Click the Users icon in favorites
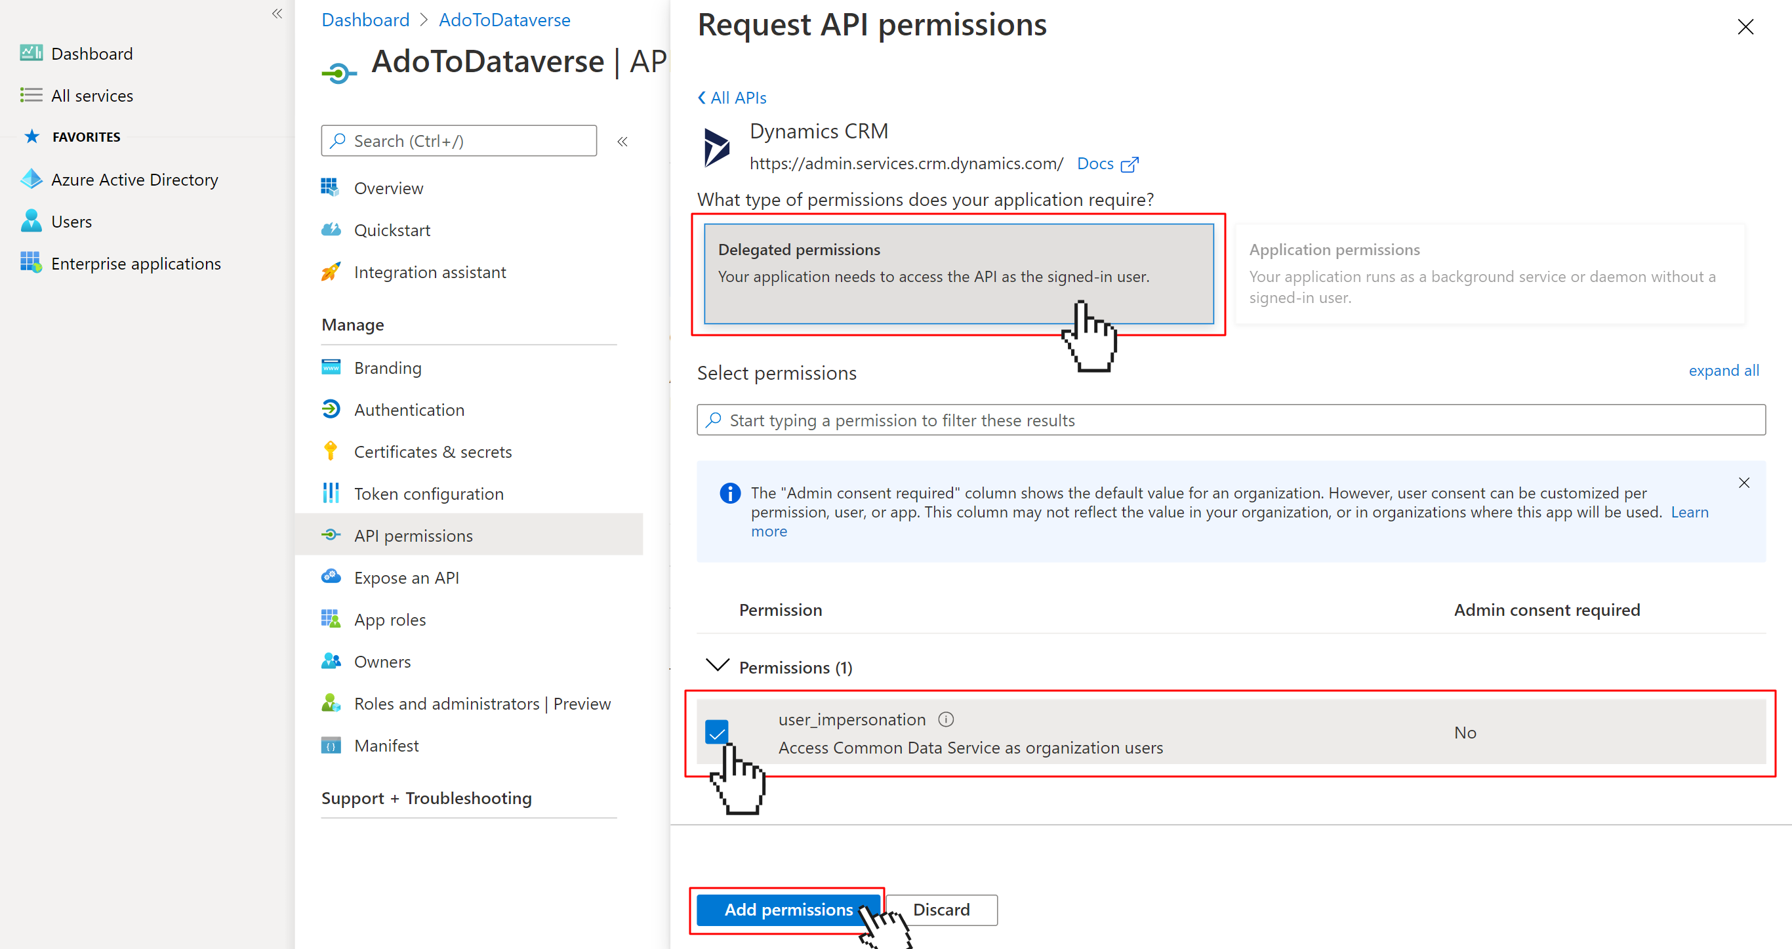Image resolution: width=1792 pixels, height=949 pixels. (31, 220)
